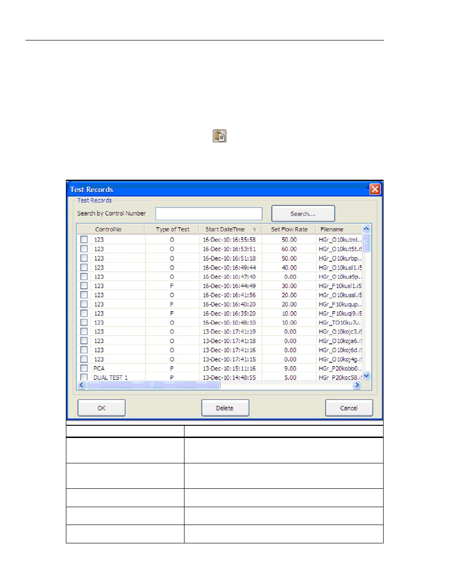Click the Search... button
This screenshot has width=449, height=581.
pos(303,214)
